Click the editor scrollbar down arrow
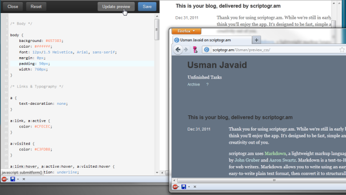The image size is (346, 195). click(157, 172)
